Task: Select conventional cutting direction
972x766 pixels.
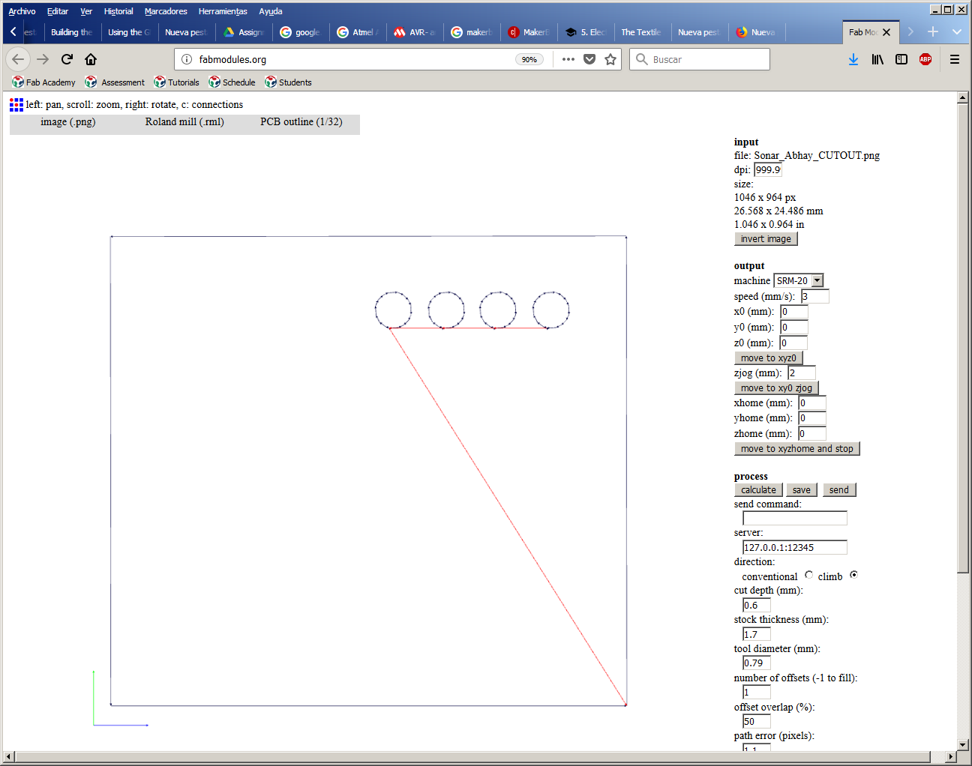Action: click(x=808, y=575)
